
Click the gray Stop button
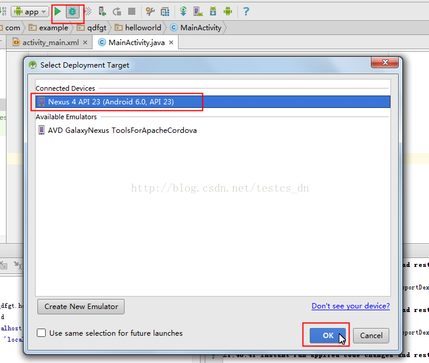(132, 11)
